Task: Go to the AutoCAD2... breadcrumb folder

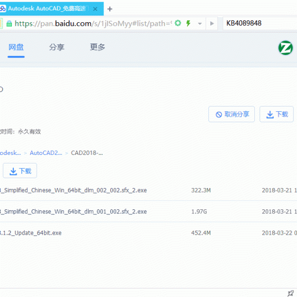Action: pos(46,153)
